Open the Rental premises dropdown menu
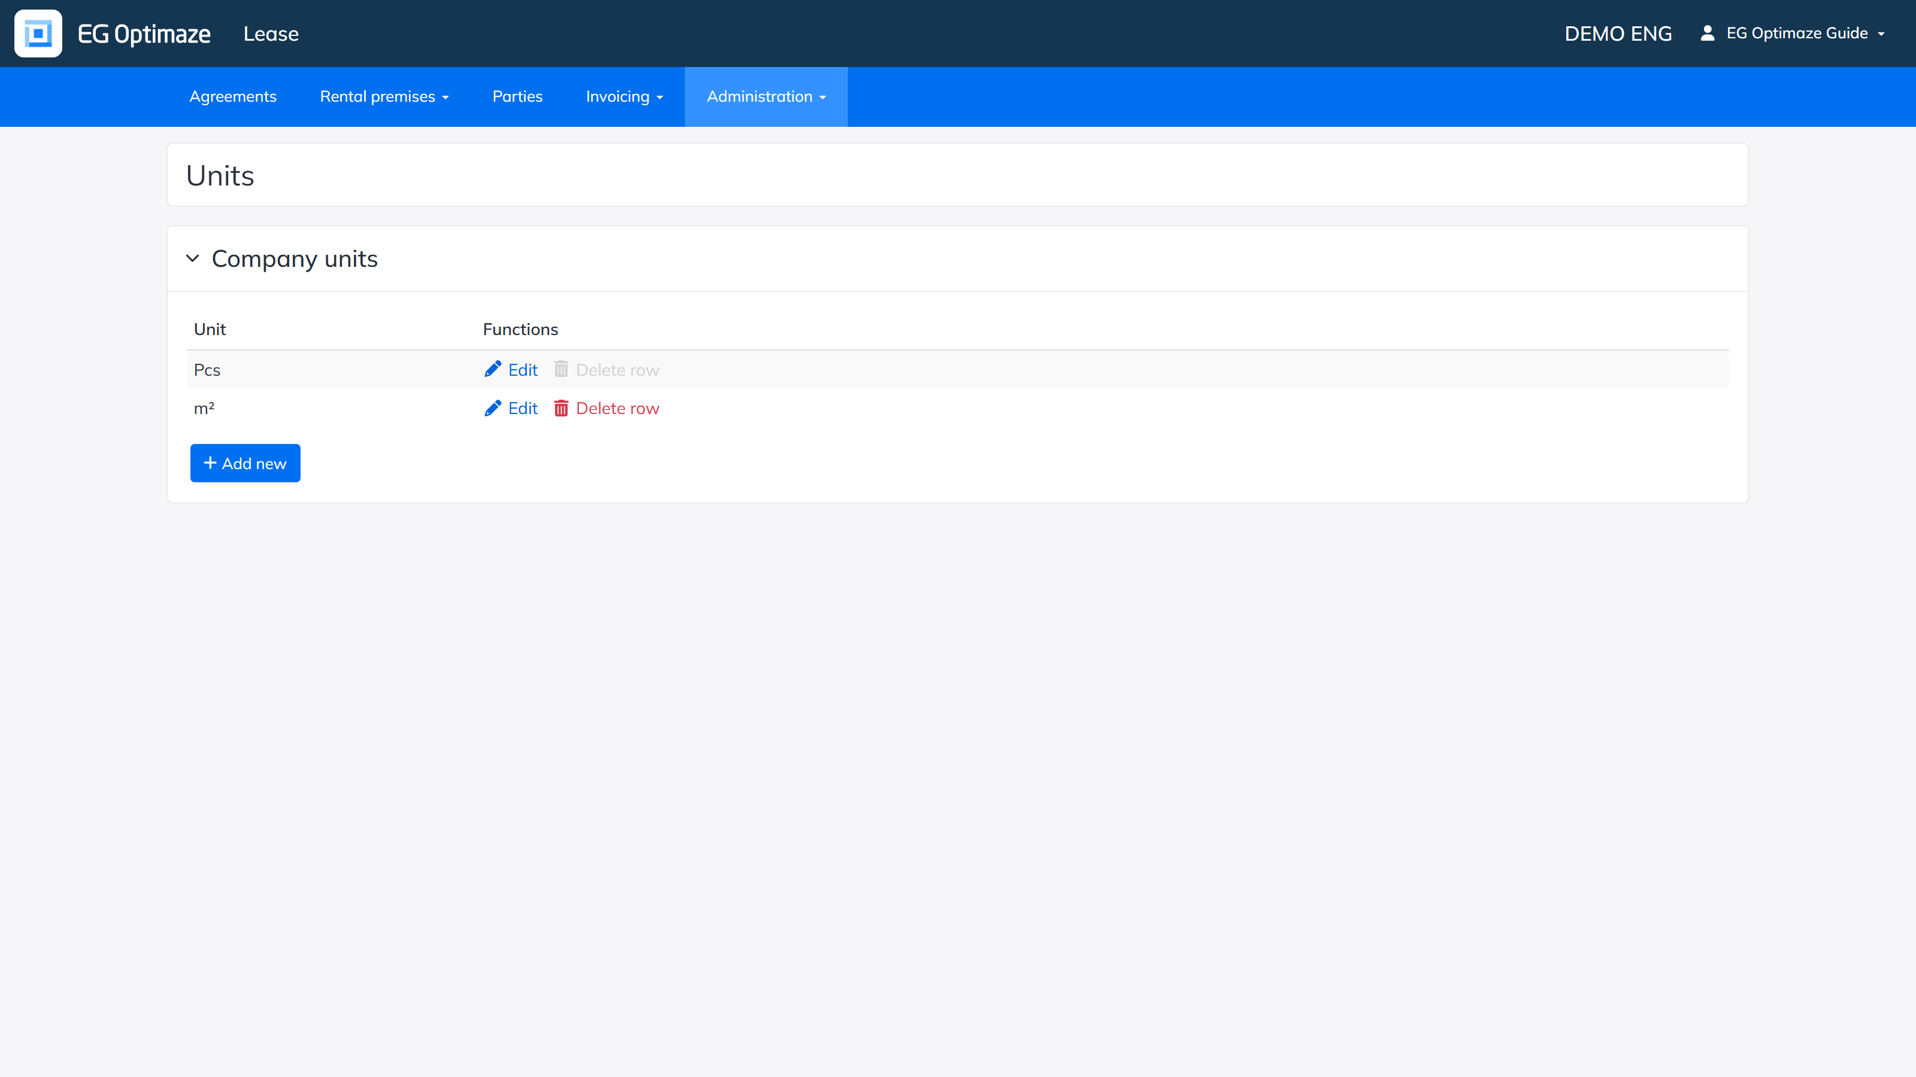1916x1077 pixels. 384,96
